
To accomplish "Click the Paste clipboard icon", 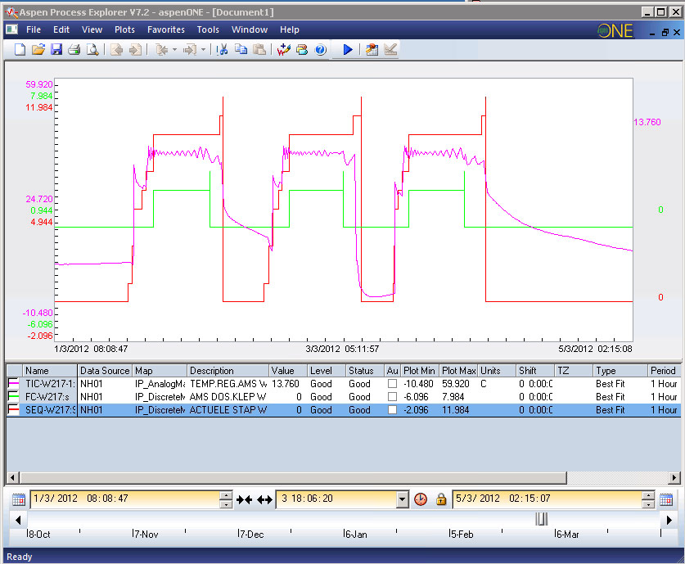I will point(259,49).
